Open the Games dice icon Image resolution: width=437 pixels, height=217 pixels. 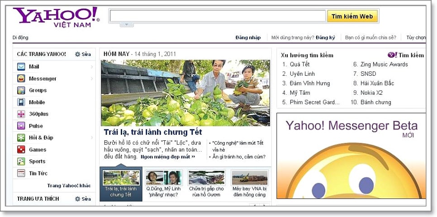(x=21, y=149)
